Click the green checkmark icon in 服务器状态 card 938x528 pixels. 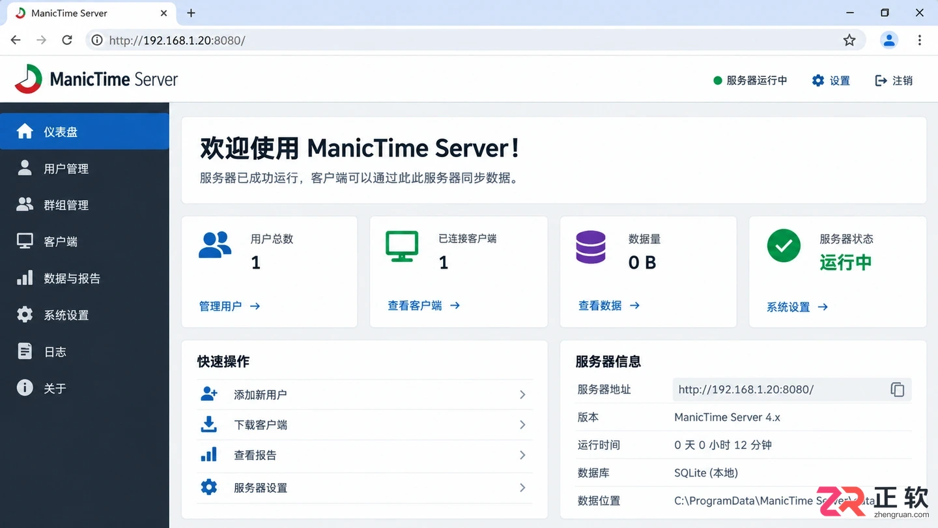pos(784,246)
